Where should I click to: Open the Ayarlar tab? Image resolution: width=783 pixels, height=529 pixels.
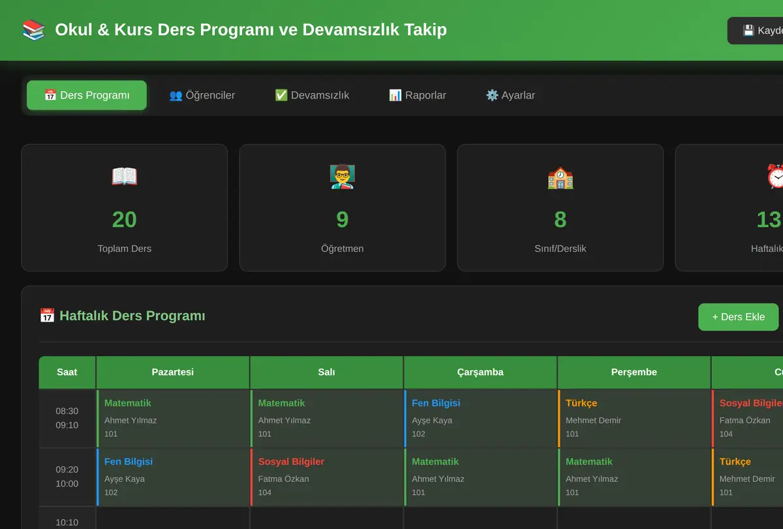point(510,95)
